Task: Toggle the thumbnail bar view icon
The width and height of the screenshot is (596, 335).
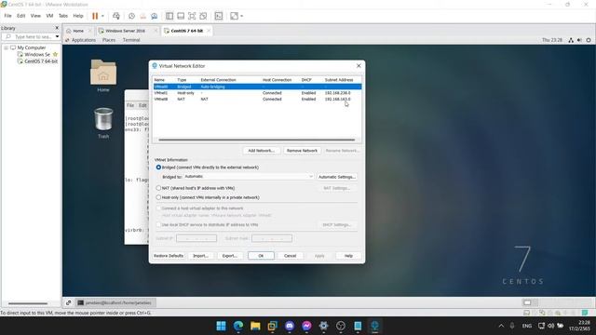Action: (x=181, y=16)
